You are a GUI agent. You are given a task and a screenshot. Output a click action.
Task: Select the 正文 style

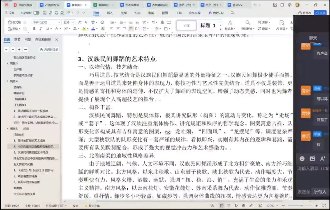pyautogui.click(x=186, y=25)
